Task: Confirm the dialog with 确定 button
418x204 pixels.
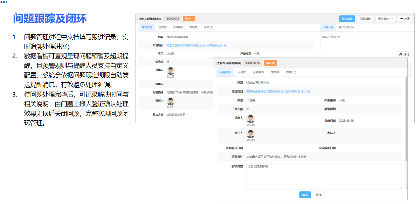Action: coord(304,195)
